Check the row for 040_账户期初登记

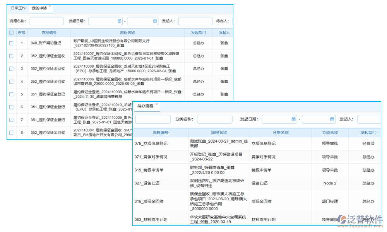tap(11, 43)
